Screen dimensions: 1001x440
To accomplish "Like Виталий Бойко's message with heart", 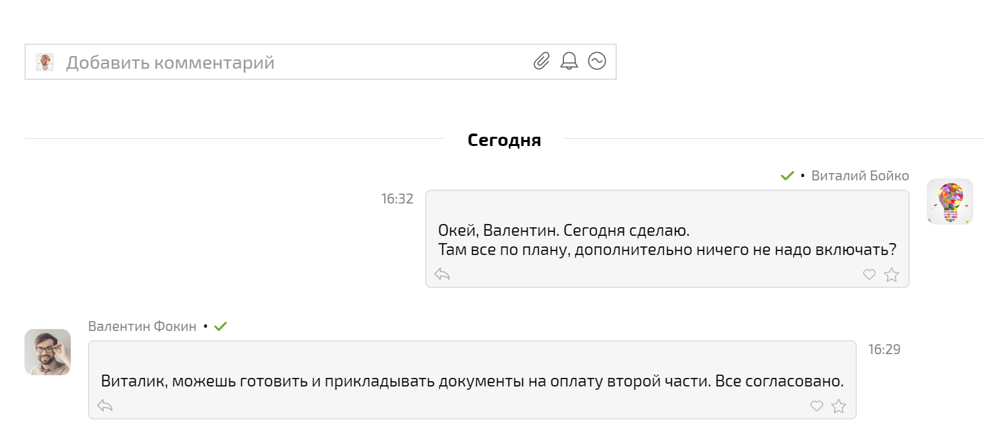I will coord(869,275).
